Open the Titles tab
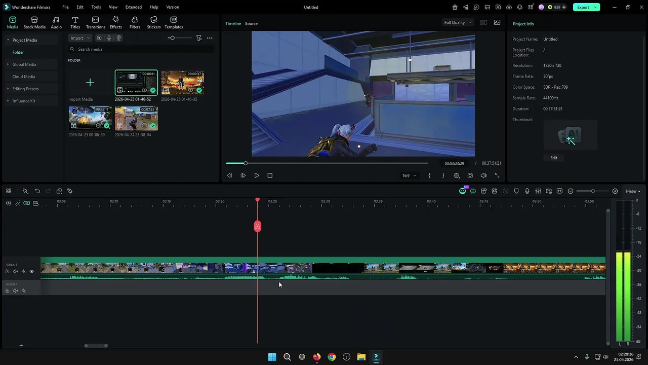Screen dimensions: 648x365 coord(75,22)
